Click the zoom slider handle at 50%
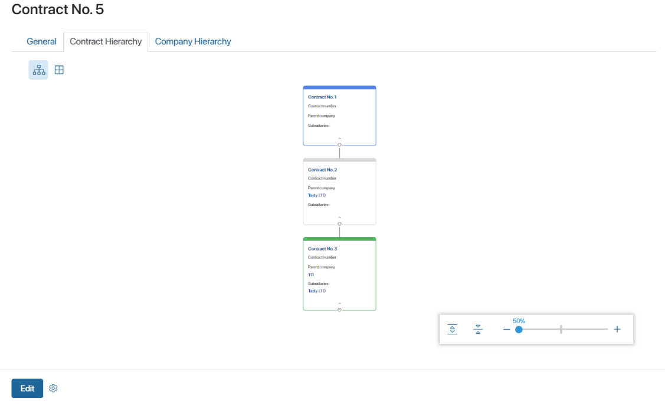 [x=519, y=329]
